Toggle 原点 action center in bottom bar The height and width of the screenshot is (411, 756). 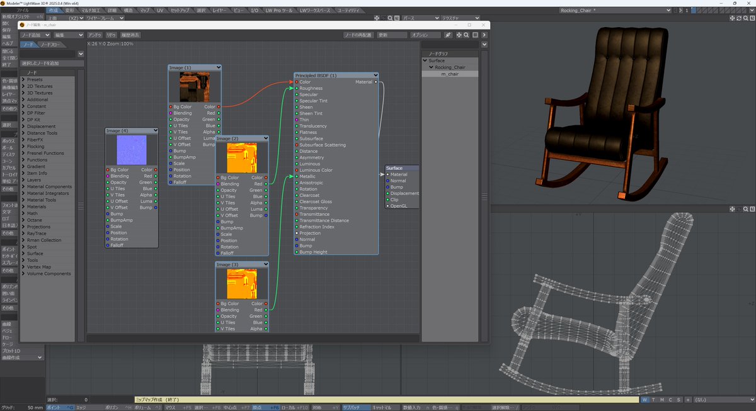265,407
